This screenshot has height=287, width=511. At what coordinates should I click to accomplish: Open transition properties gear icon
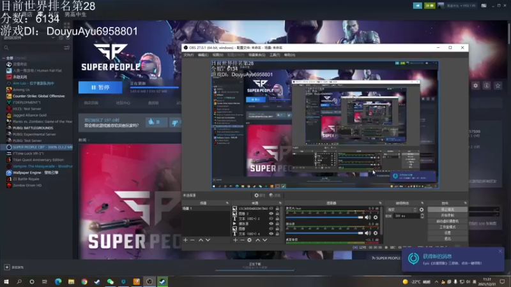point(422,210)
